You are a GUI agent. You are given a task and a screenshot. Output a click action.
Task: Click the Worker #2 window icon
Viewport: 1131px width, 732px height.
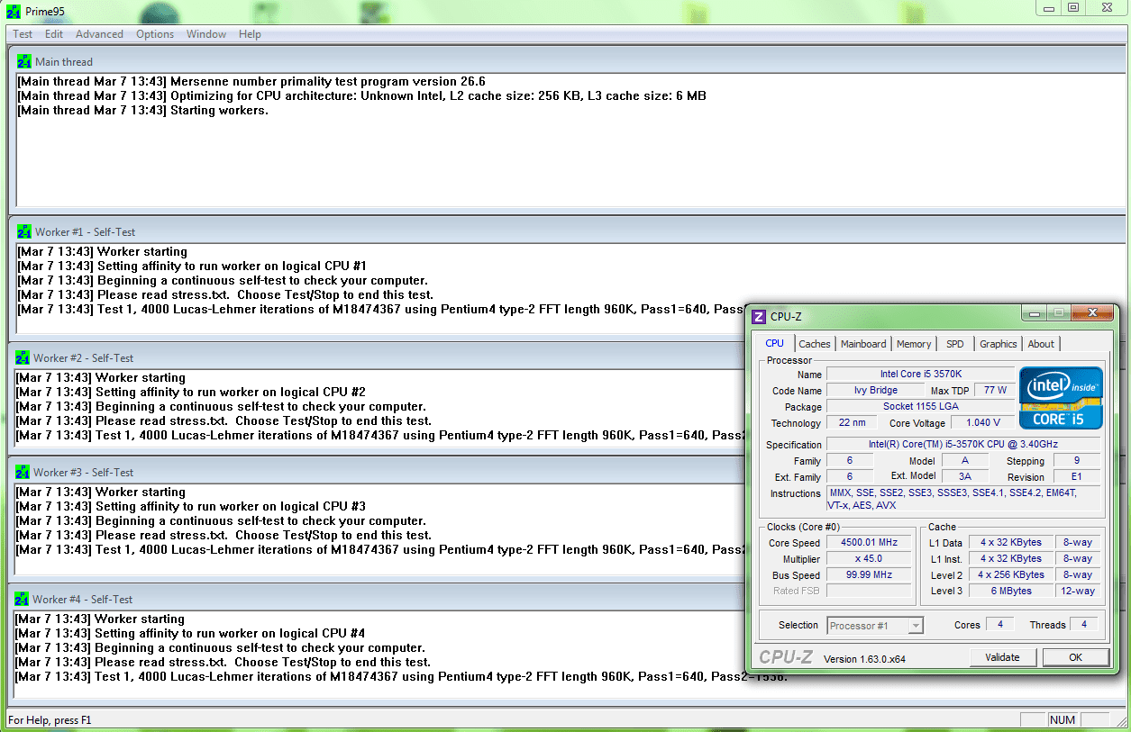[x=23, y=357]
